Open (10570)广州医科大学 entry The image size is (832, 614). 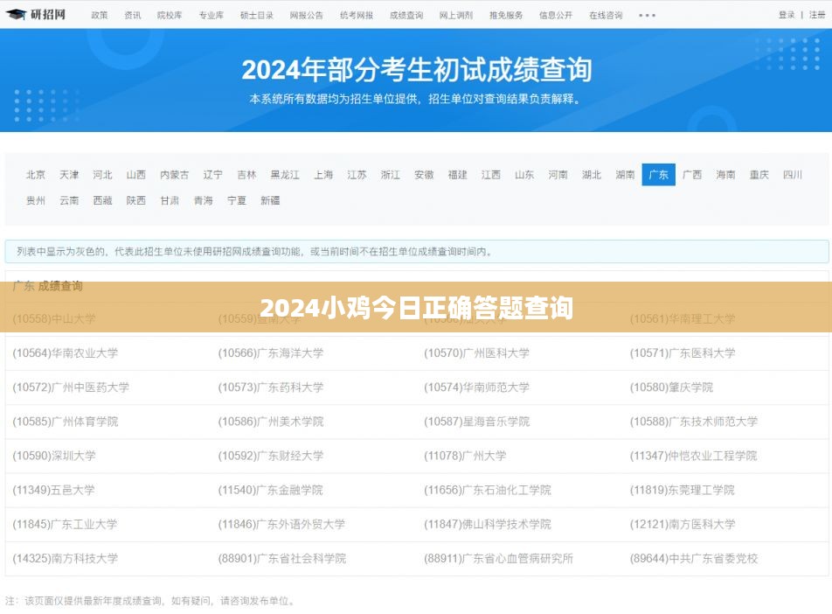pyautogui.click(x=476, y=353)
